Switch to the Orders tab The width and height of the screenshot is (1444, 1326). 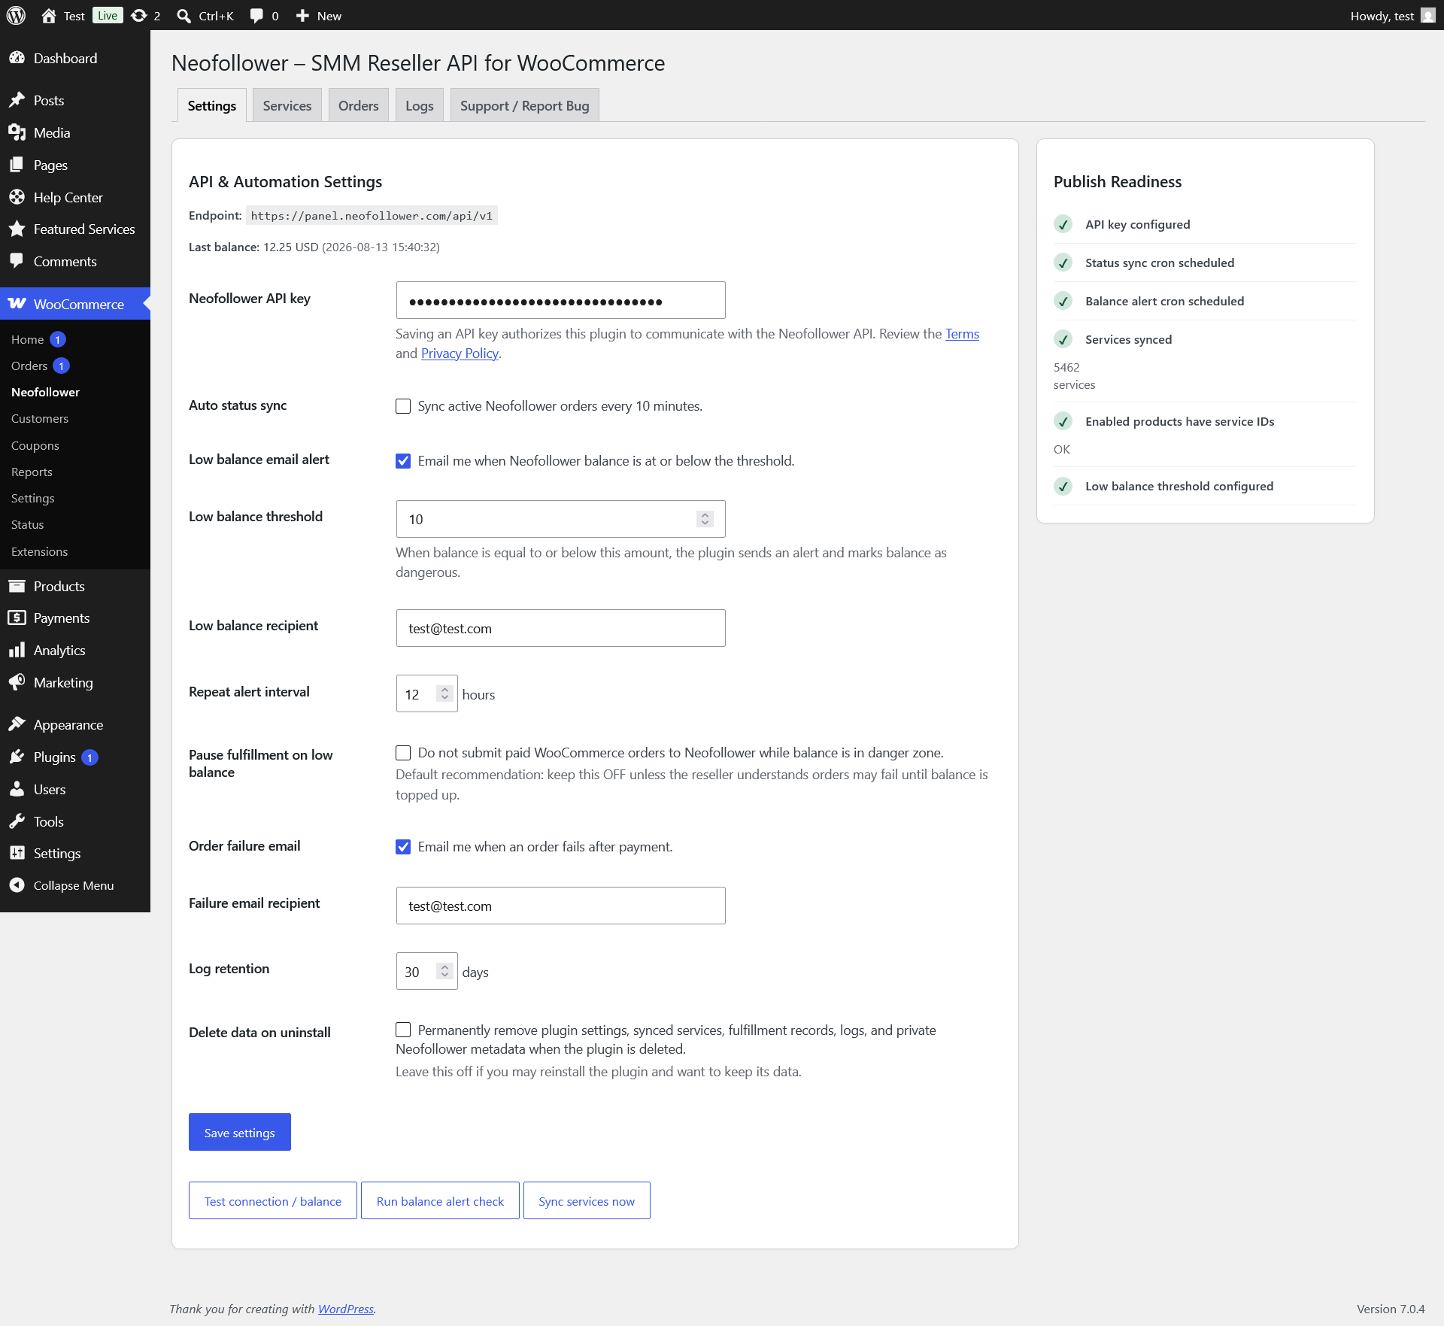tap(359, 105)
